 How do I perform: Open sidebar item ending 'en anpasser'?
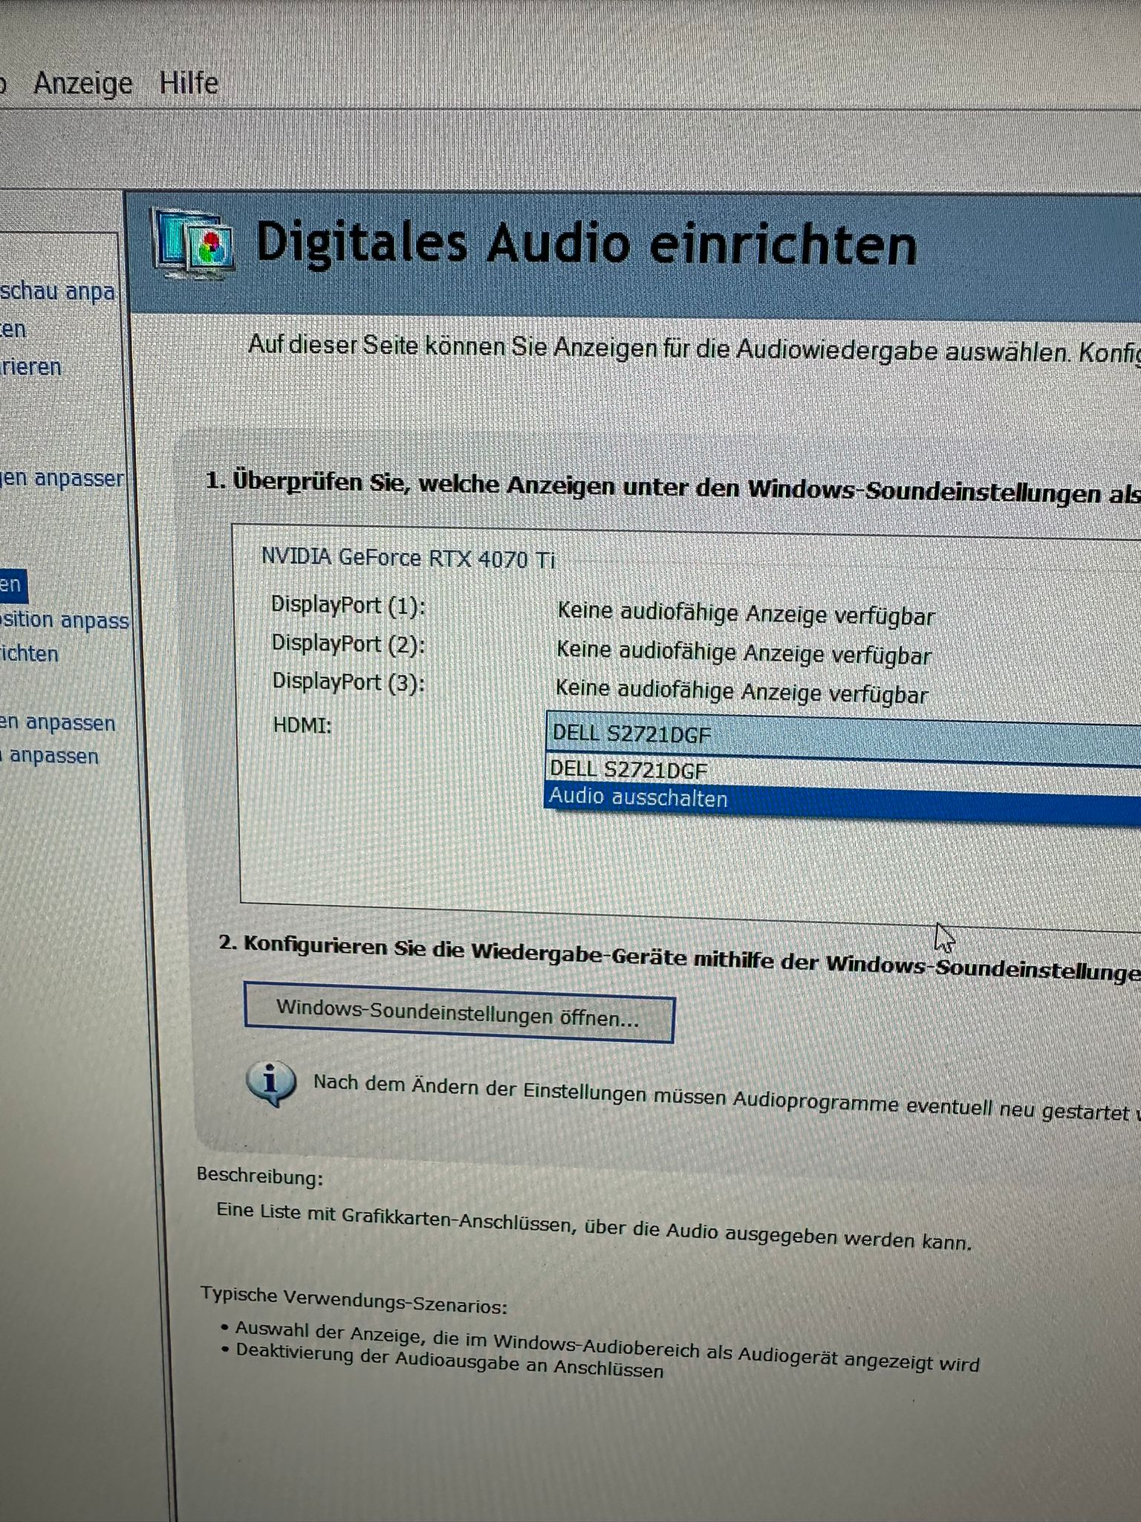click(62, 478)
